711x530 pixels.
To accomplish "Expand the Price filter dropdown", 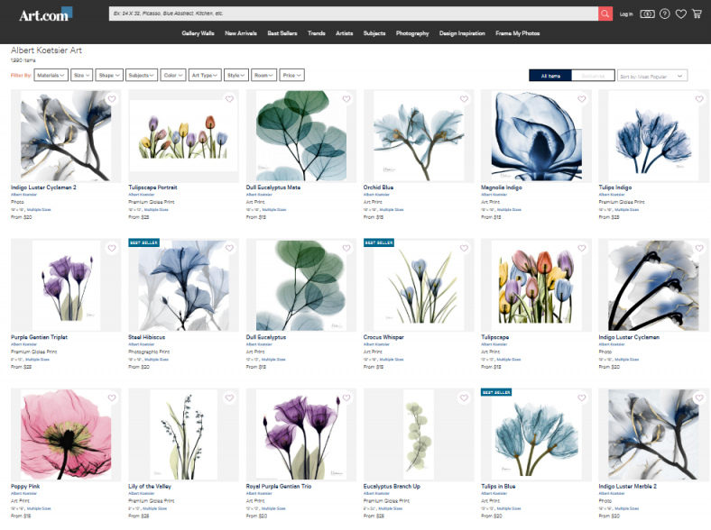I will pyautogui.click(x=292, y=75).
